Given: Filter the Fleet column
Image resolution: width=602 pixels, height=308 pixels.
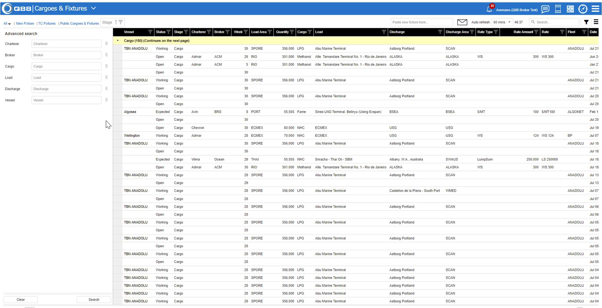Looking at the screenshot, I should 584,32.
